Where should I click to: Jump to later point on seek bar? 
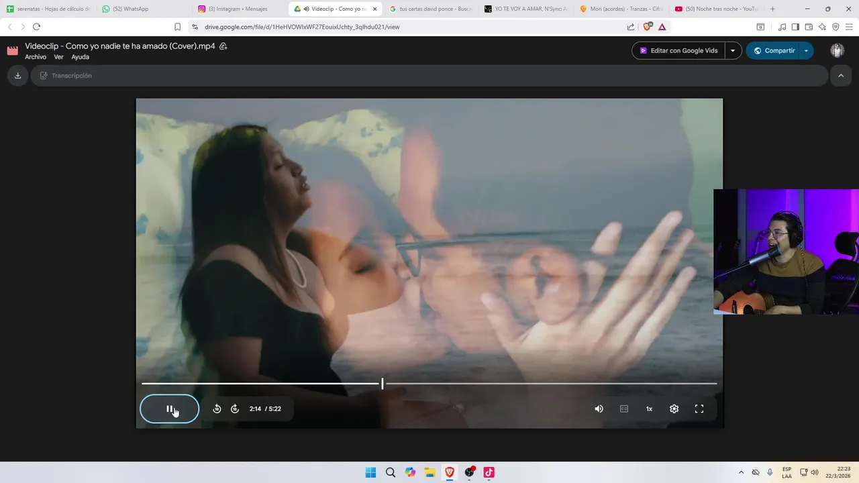pos(550,383)
